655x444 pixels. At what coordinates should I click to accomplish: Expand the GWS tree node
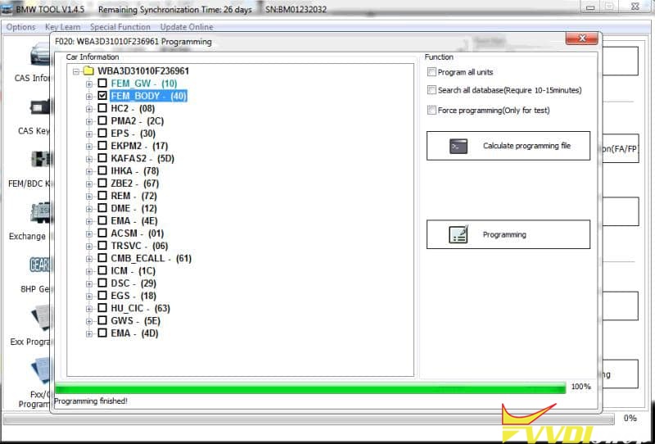tap(89, 321)
